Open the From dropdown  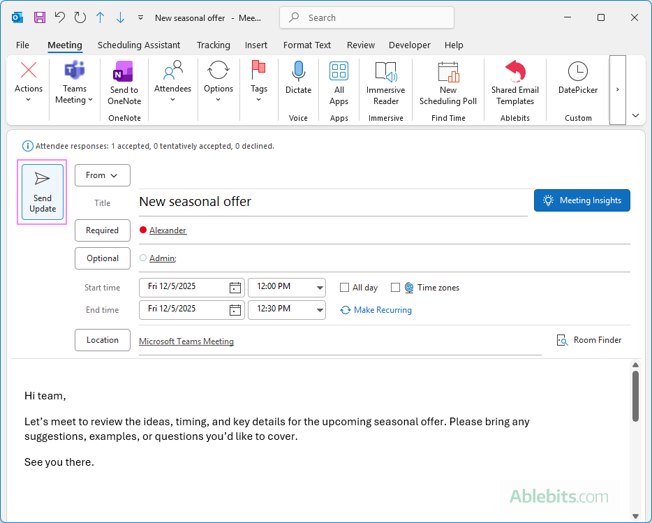102,175
